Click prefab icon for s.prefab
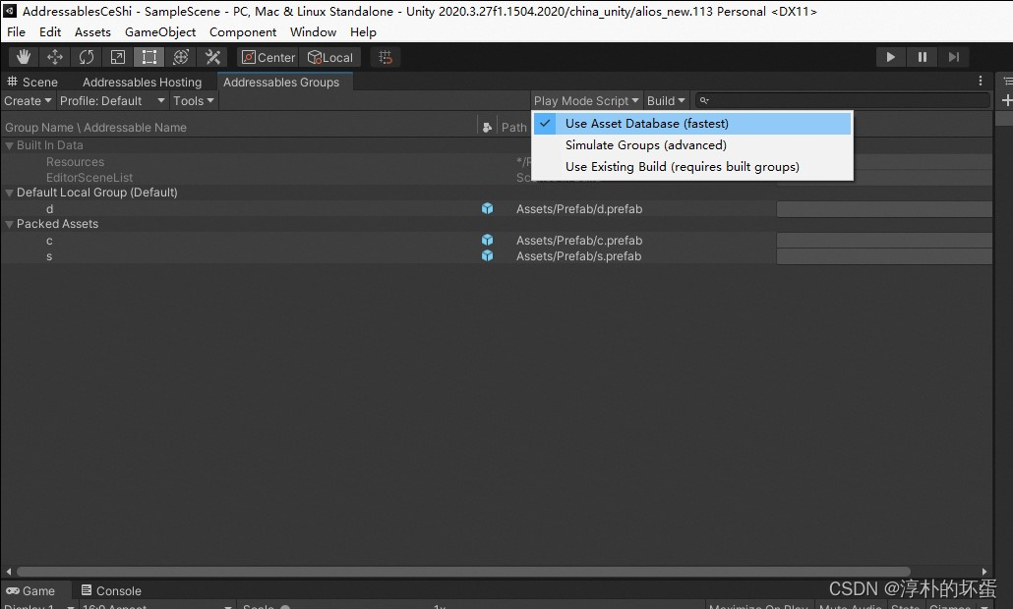 (487, 256)
